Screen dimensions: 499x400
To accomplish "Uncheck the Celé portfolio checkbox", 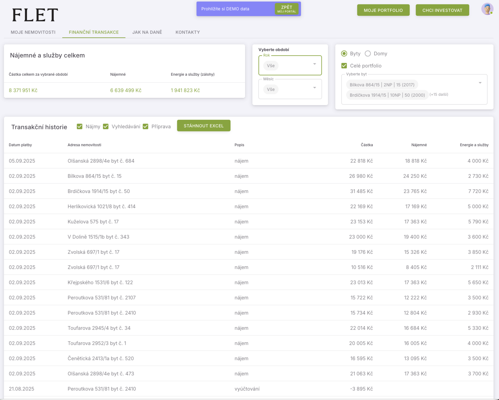I will 344,66.
